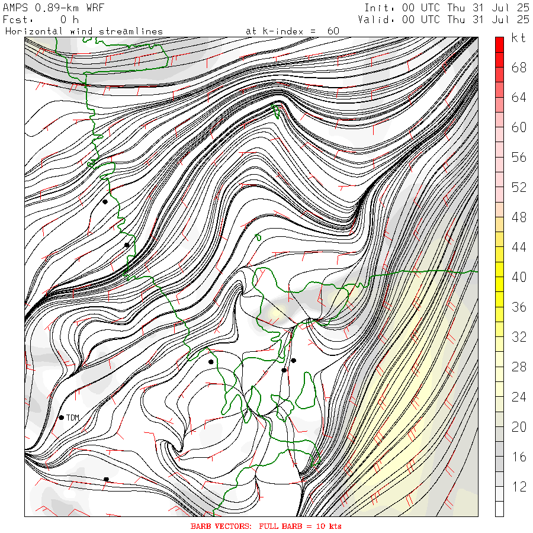Viewport: 533px width, 533px height.
Task: Click the 64 value on the colorbar
Action: click(519, 98)
